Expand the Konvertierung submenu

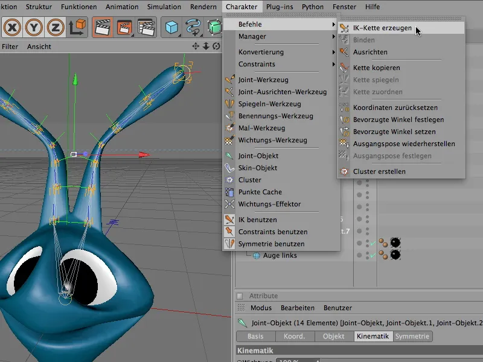click(281, 52)
